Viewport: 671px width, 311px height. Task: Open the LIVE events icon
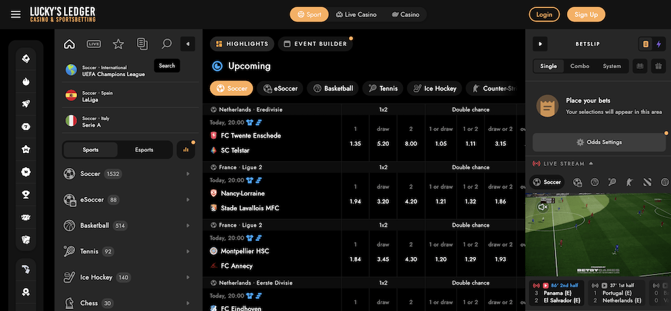pos(94,44)
